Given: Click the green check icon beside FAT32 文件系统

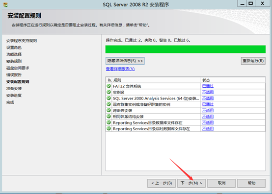Looking at the screenshot, I should point(109,86).
